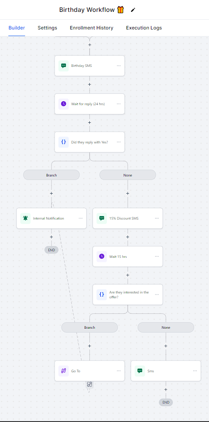209x422 pixels.
Task: Click the braces icon on Are they interested
Action: coord(102,295)
